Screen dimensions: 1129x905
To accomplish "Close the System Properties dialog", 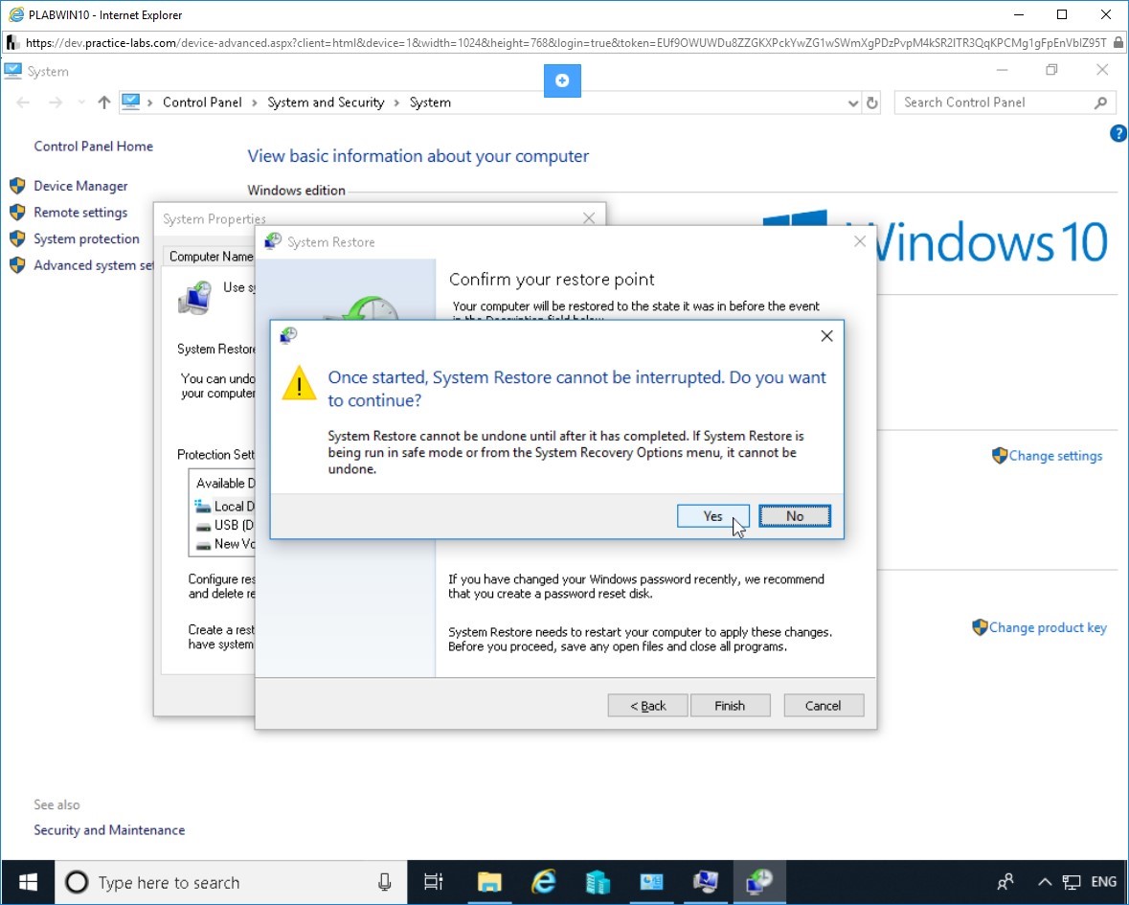I will click(x=589, y=218).
